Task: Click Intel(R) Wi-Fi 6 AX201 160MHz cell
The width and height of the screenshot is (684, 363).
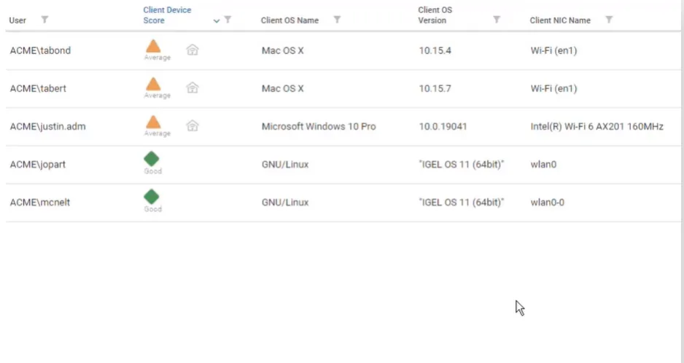Action: point(596,127)
